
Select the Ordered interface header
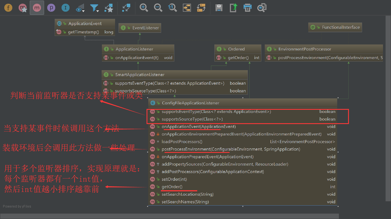[x=238, y=49]
